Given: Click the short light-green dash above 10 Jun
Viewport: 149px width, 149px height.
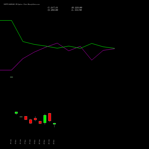Looking at the screenshot, I should point(12,77).
